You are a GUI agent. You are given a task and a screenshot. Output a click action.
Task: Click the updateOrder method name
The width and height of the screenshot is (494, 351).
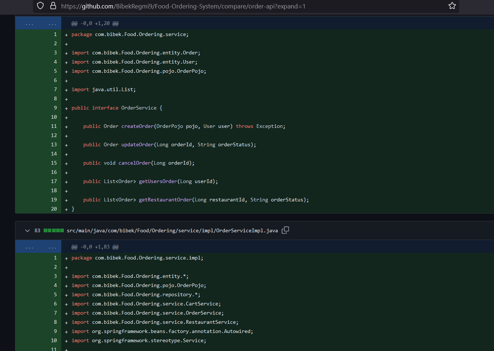coord(137,145)
